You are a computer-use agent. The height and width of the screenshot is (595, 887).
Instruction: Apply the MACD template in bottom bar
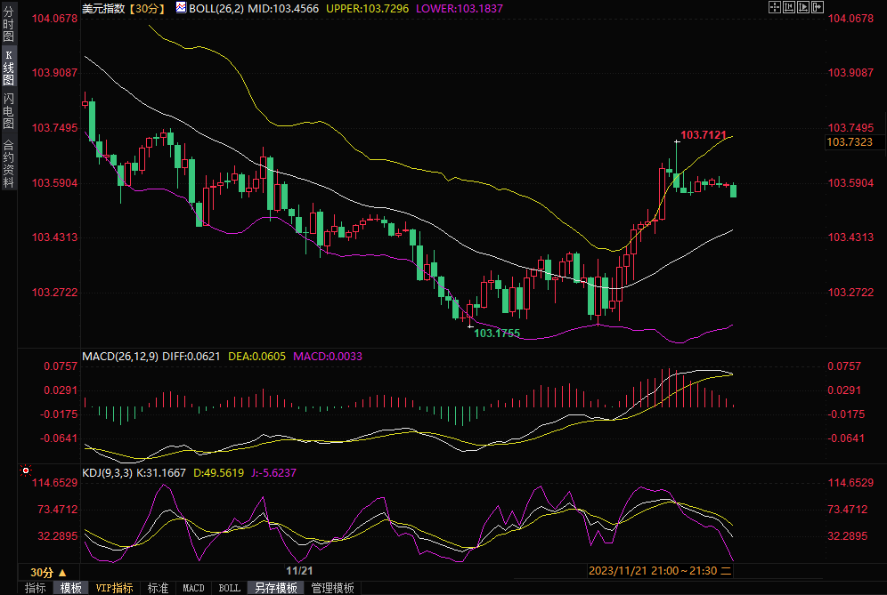click(x=193, y=588)
